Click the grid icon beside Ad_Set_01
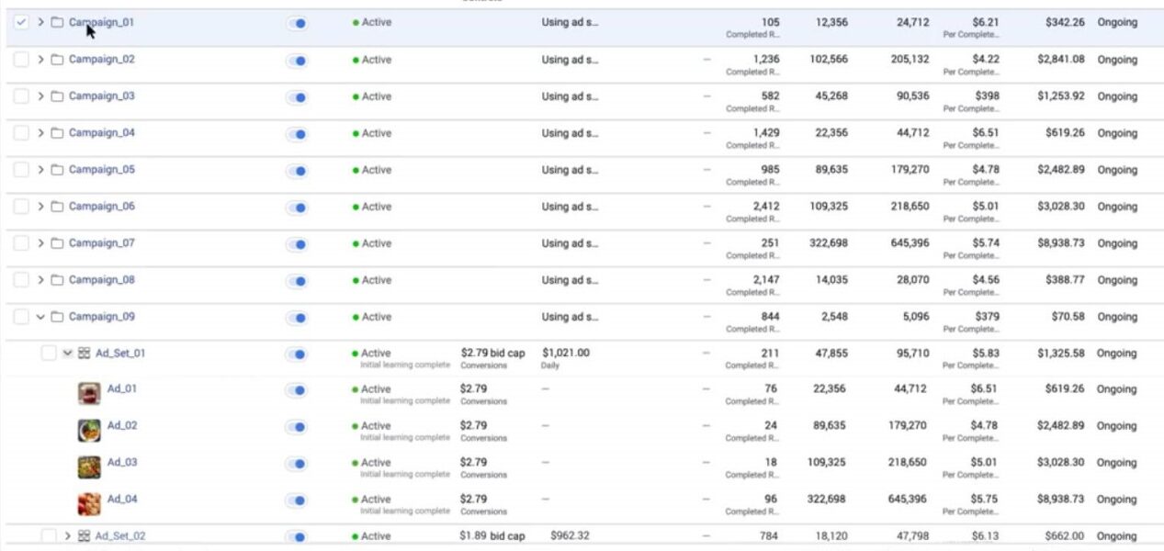This screenshot has height=551, width=1164. pos(84,354)
